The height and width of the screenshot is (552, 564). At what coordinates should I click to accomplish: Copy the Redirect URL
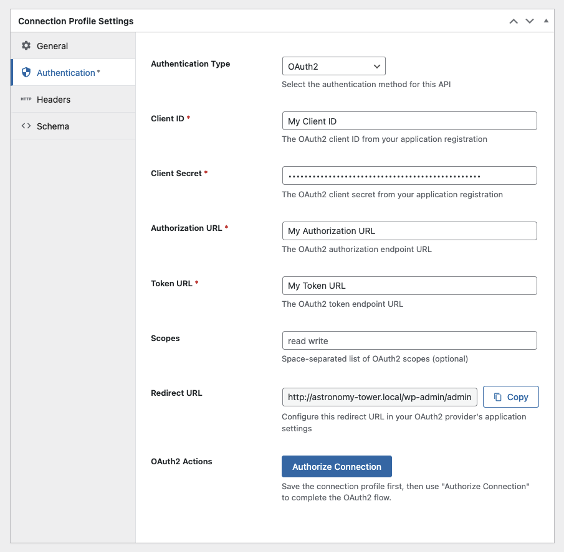(511, 397)
